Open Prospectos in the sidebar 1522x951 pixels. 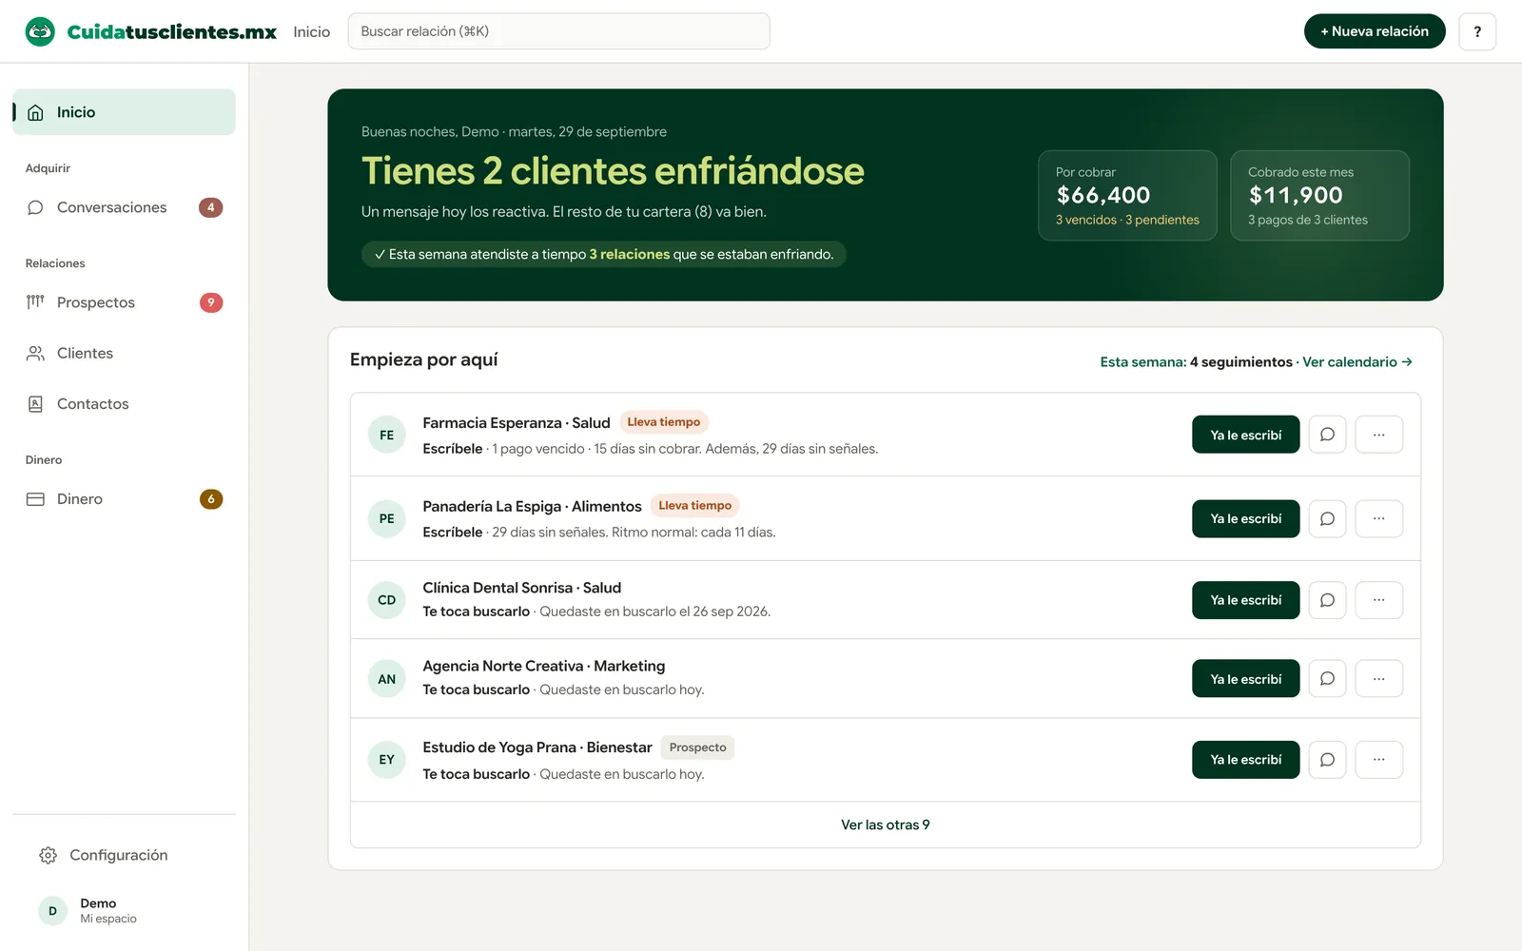point(124,302)
